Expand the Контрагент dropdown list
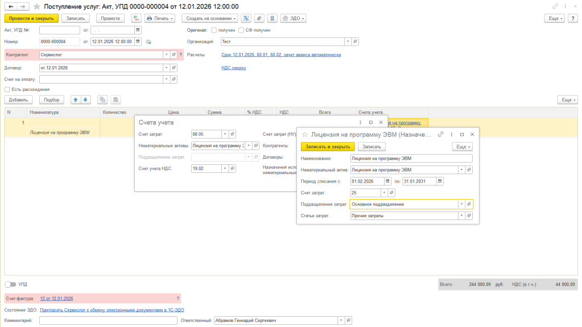The height and width of the screenshot is (327, 582). pos(166,55)
